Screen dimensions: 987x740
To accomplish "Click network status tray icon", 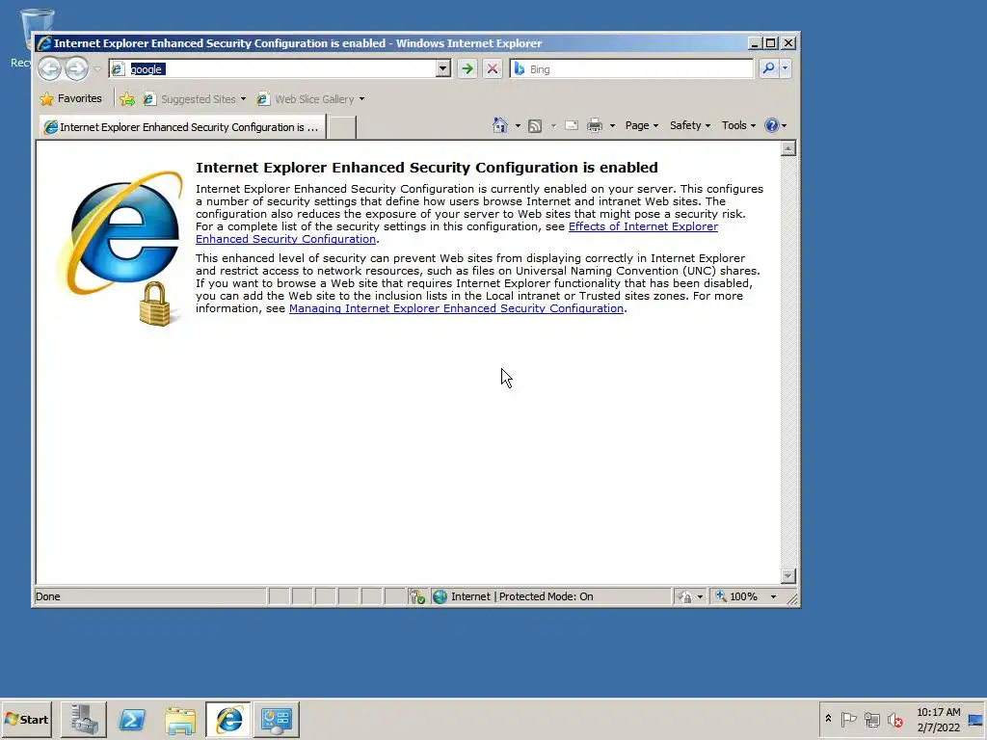I will click(x=871, y=719).
